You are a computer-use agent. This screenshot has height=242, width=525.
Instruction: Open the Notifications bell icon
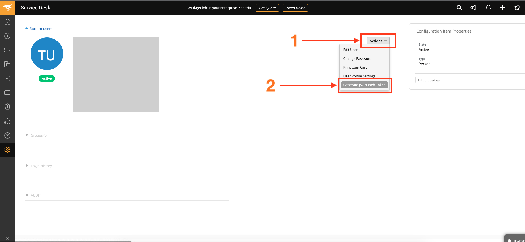pos(488,8)
